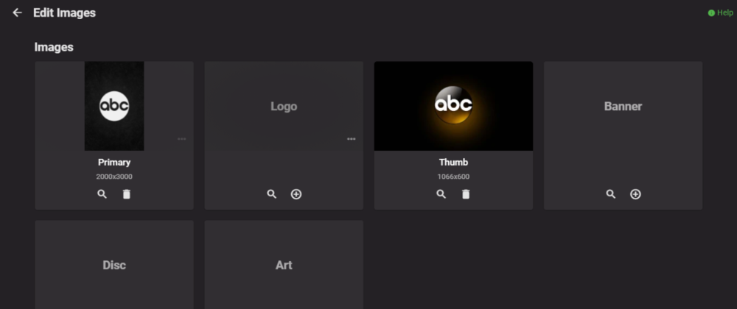Delete the Thumb image
Image resolution: width=737 pixels, height=309 pixels.
click(x=466, y=194)
